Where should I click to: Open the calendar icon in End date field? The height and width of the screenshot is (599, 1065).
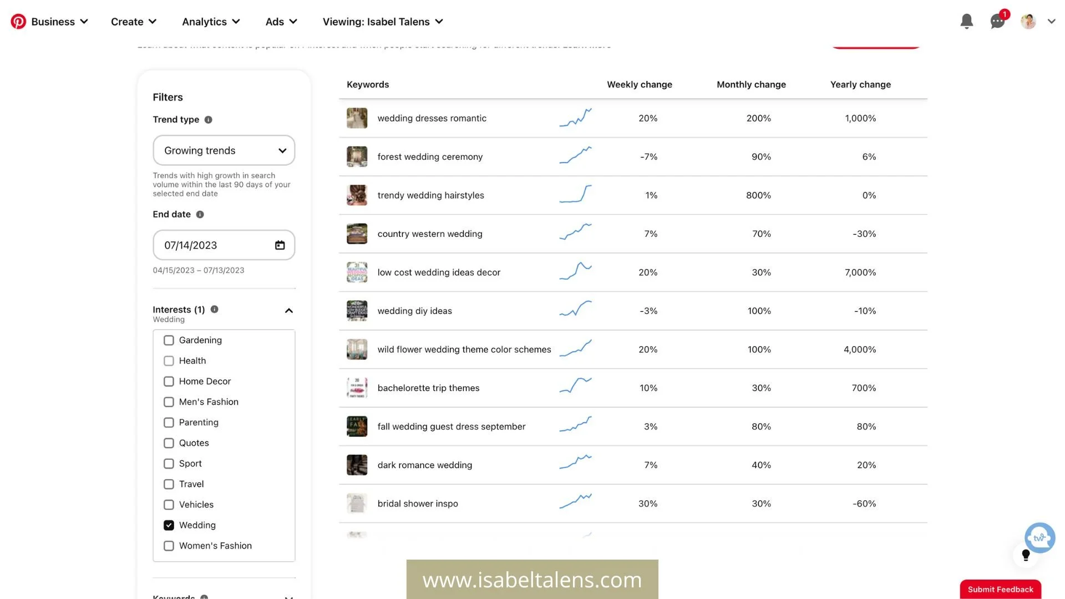pos(280,245)
